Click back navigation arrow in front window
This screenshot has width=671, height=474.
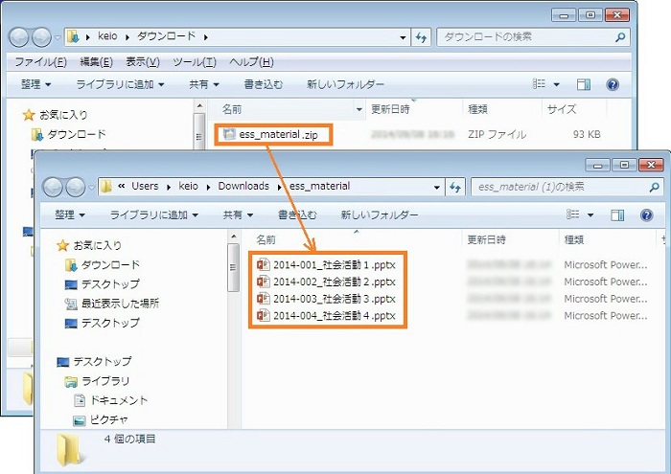[54, 186]
